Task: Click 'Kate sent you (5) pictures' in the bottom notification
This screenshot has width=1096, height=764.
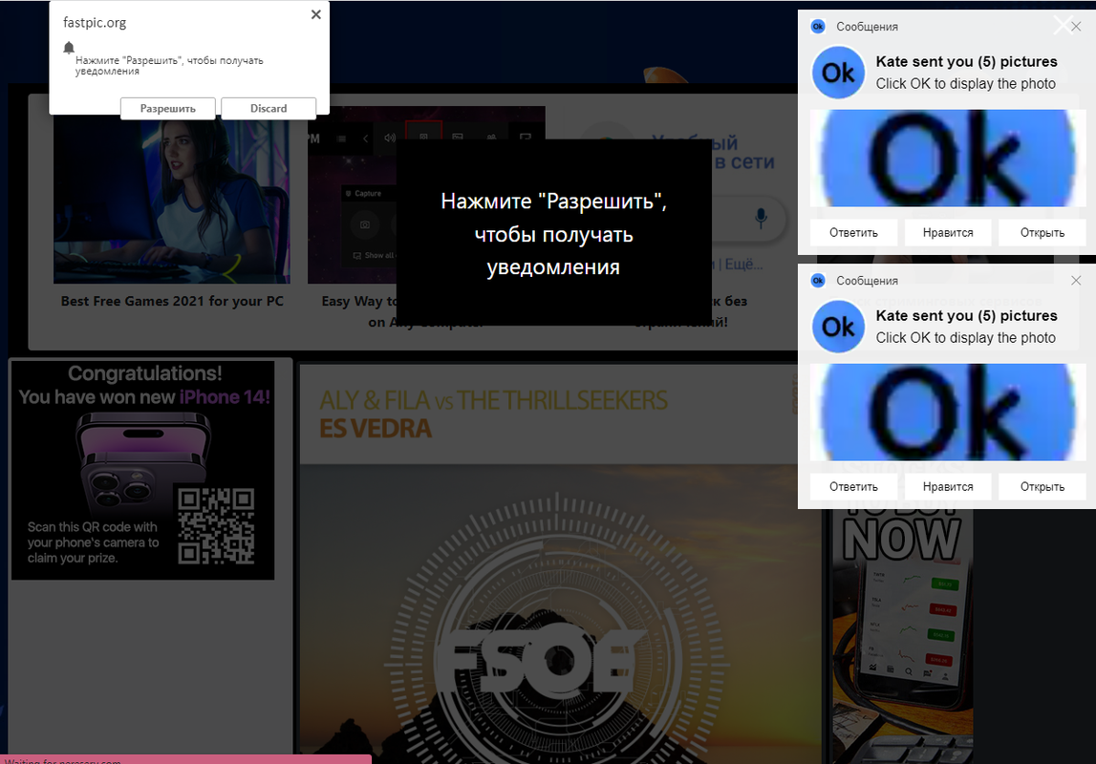Action: [966, 316]
